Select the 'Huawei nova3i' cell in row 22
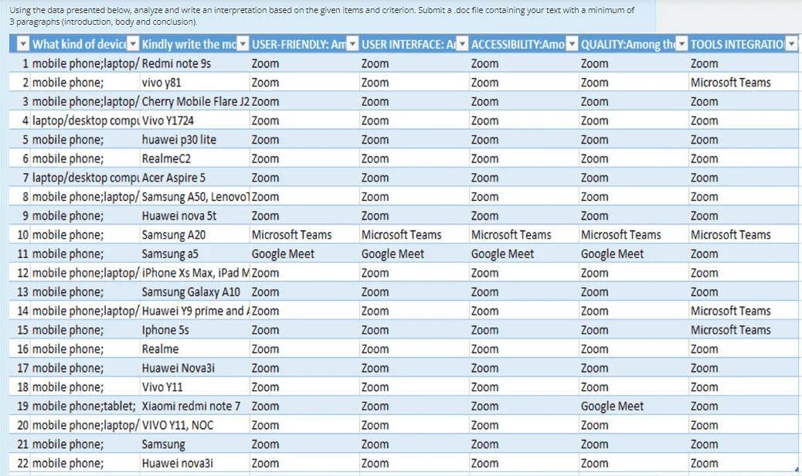802x476 pixels. pyautogui.click(x=195, y=463)
